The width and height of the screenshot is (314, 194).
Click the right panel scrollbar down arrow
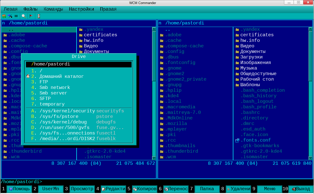(x=310, y=158)
